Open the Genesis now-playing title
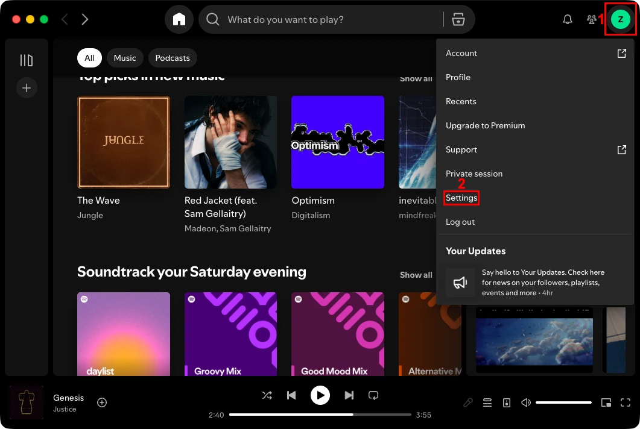 (69, 398)
